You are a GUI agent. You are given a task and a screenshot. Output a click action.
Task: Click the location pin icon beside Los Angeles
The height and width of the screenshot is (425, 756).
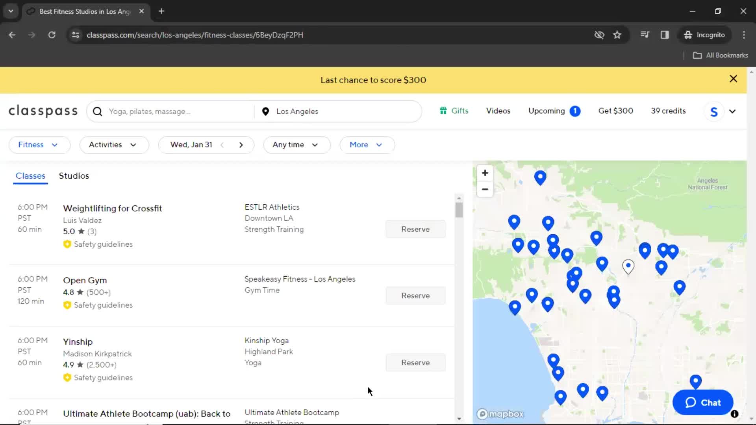tap(266, 111)
